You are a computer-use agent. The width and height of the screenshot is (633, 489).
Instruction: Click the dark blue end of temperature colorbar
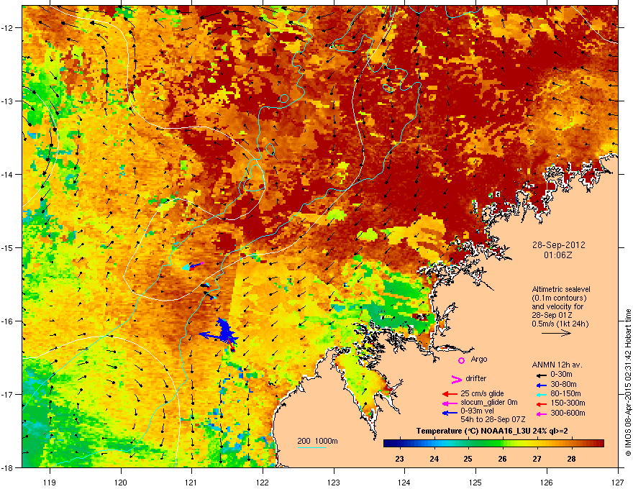tap(391, 444)
